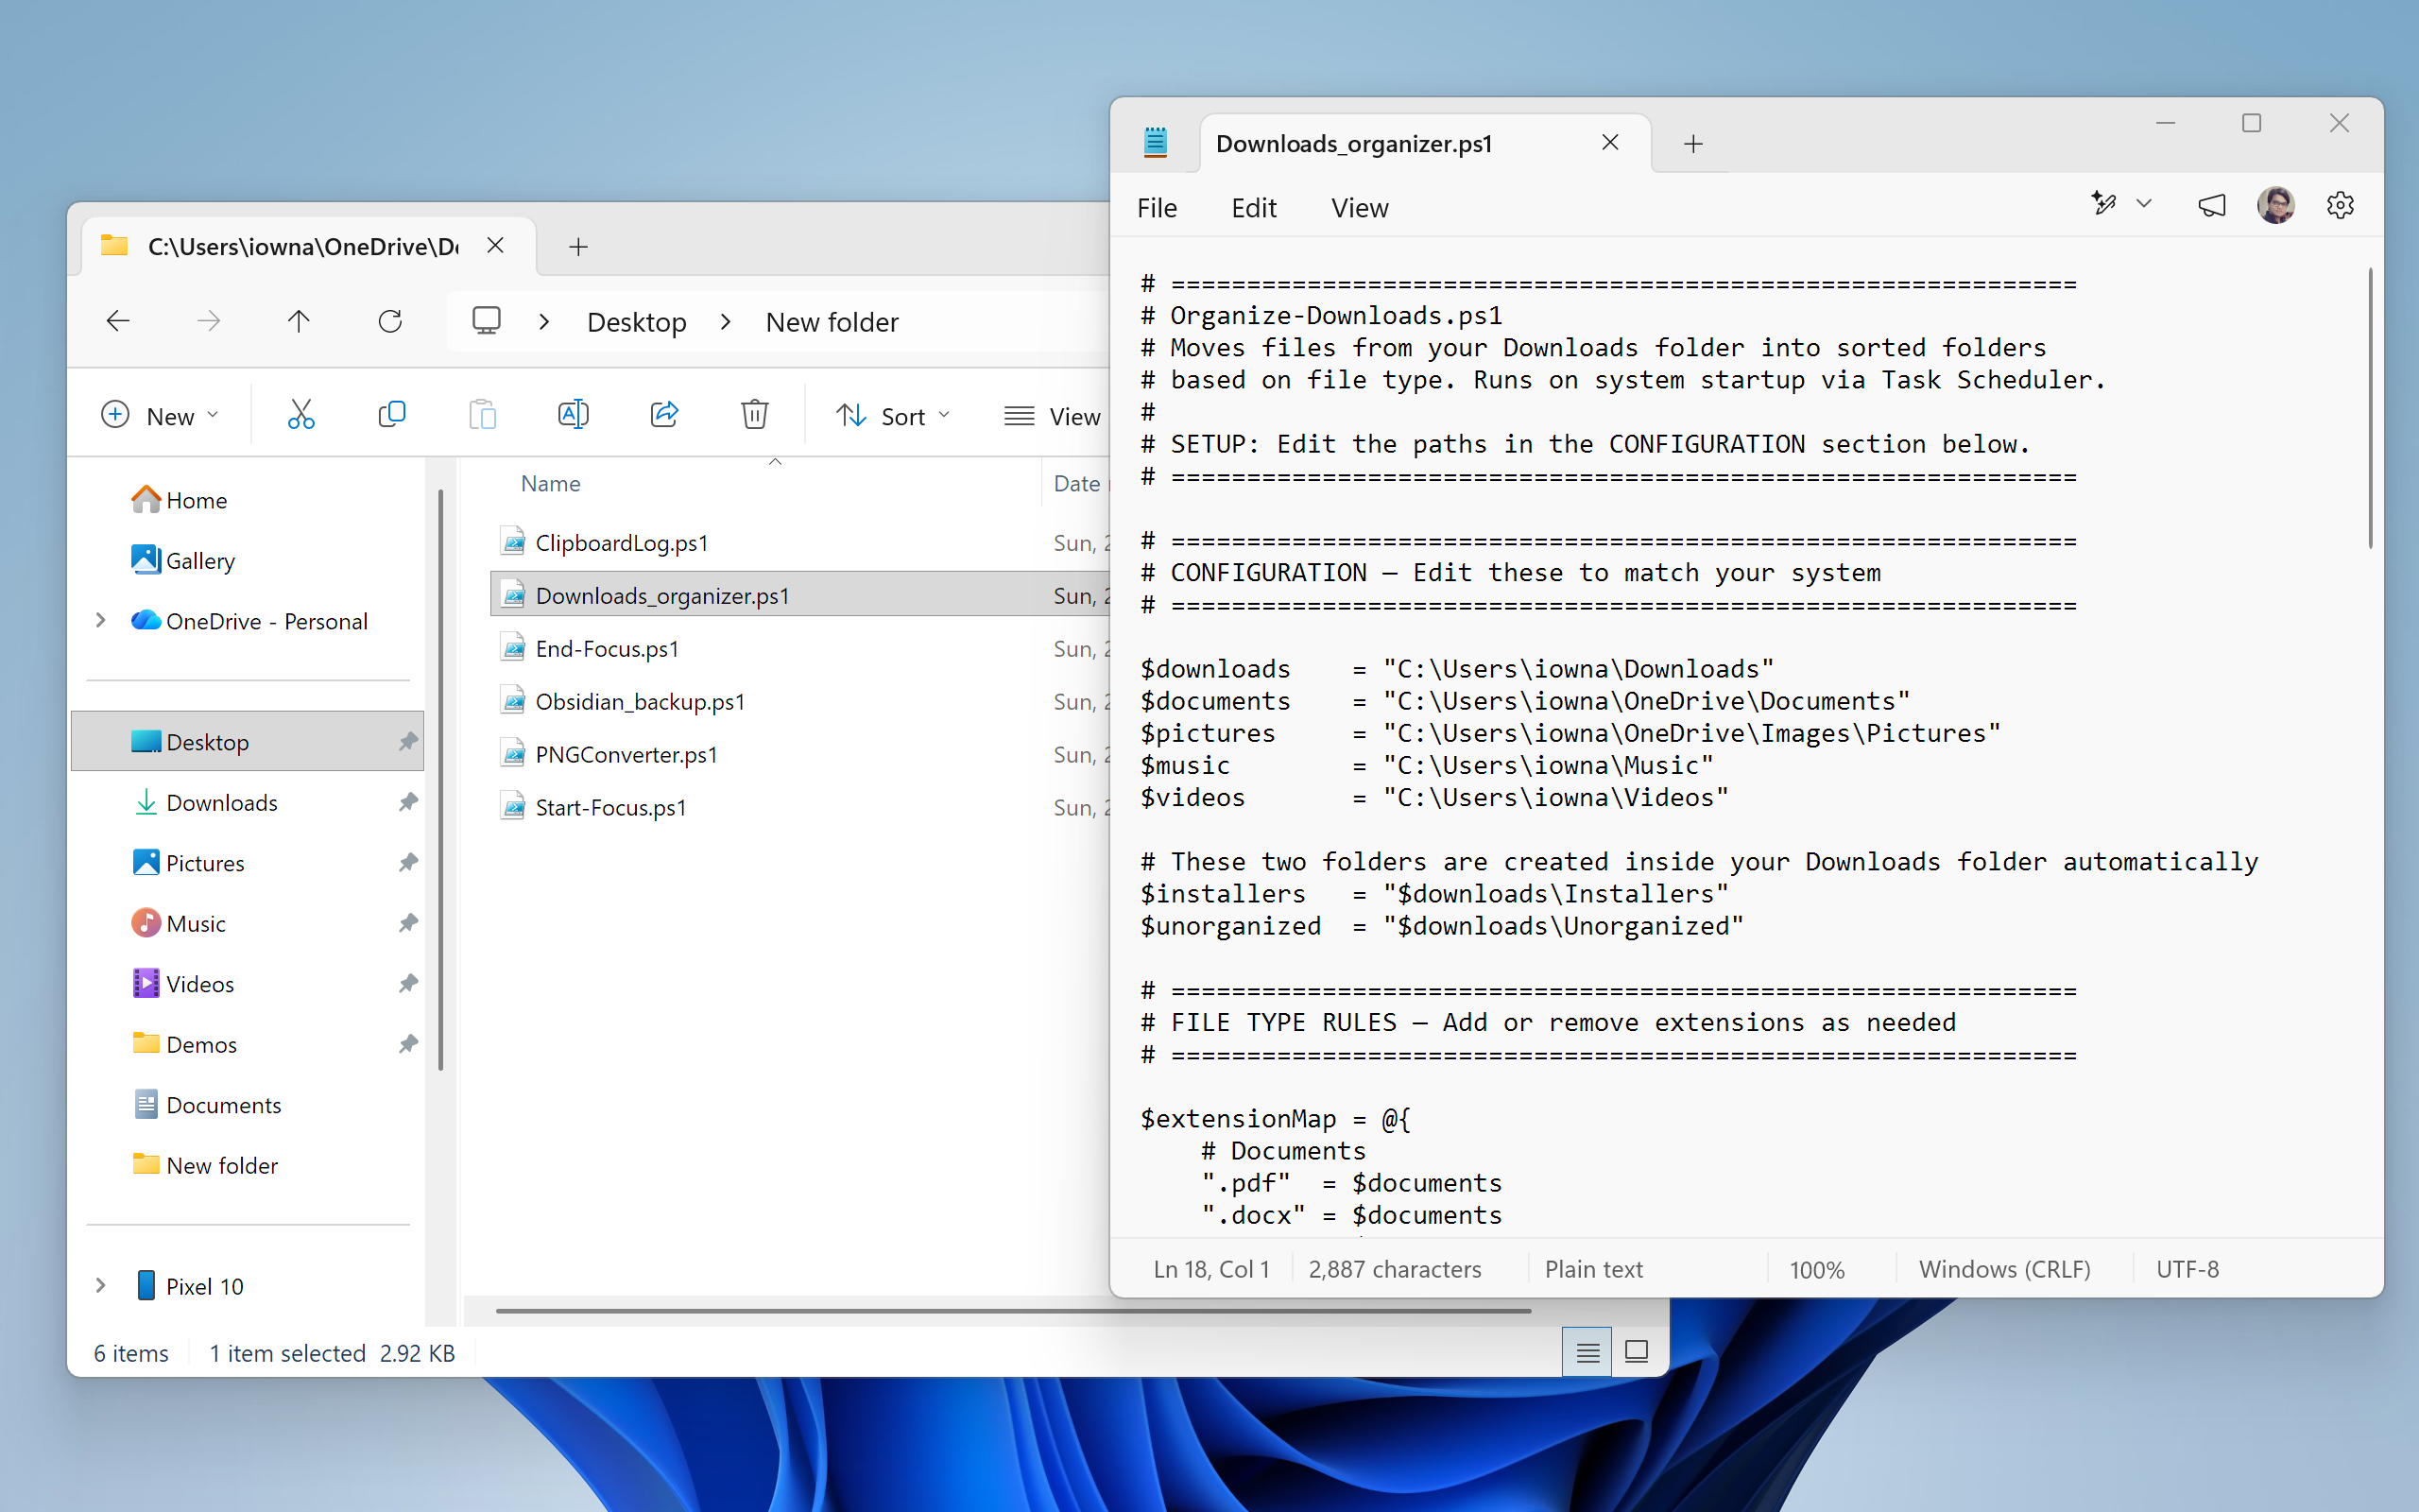2419x1512 pixels.
Task: Click UTF-8 encoding in Notepad status bar
Action: (2187, 1269)
